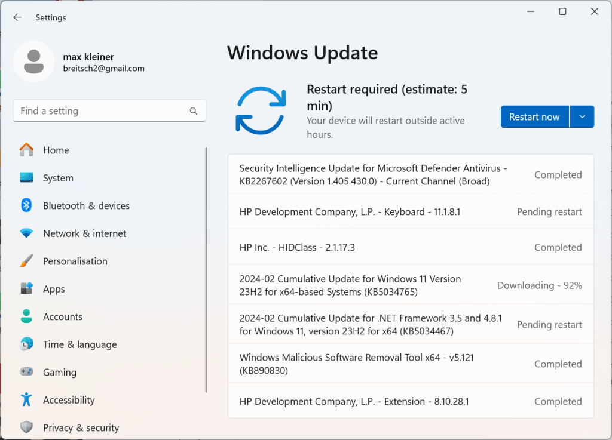Click the System monitor icon

coord(26,178)
